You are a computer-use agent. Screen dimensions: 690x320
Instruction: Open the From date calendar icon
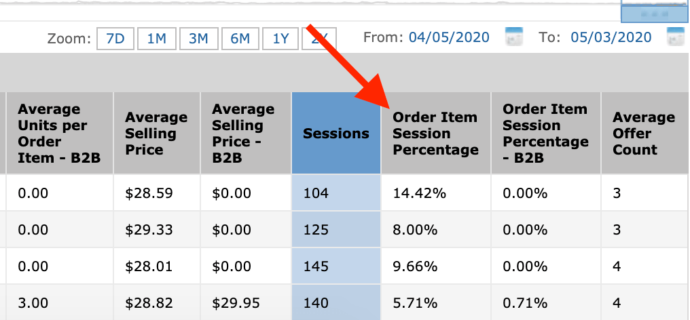[514, 37]
